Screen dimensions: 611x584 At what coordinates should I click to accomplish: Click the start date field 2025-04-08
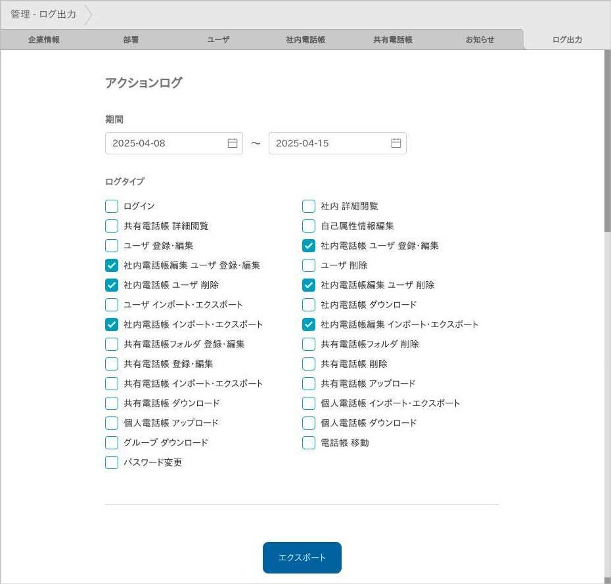click(164, 143)
